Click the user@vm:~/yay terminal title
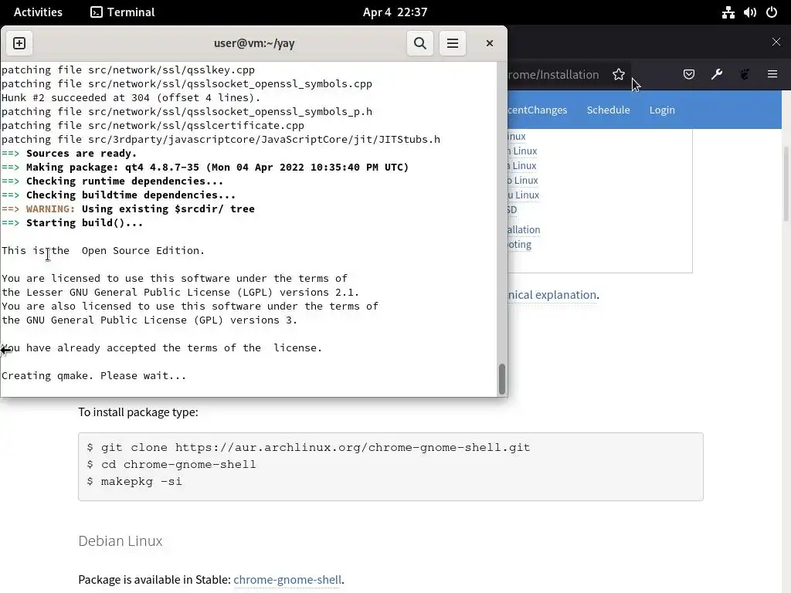 coord(254,43)
